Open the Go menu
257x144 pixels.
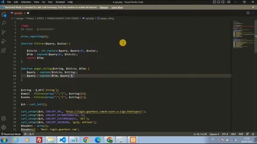pyautogui.click(x=44, y=2)
